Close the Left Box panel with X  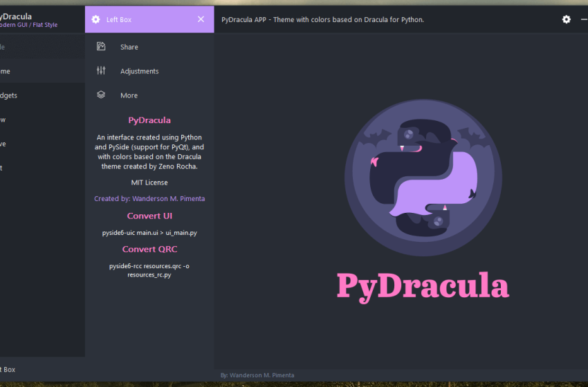pos(201,19)
